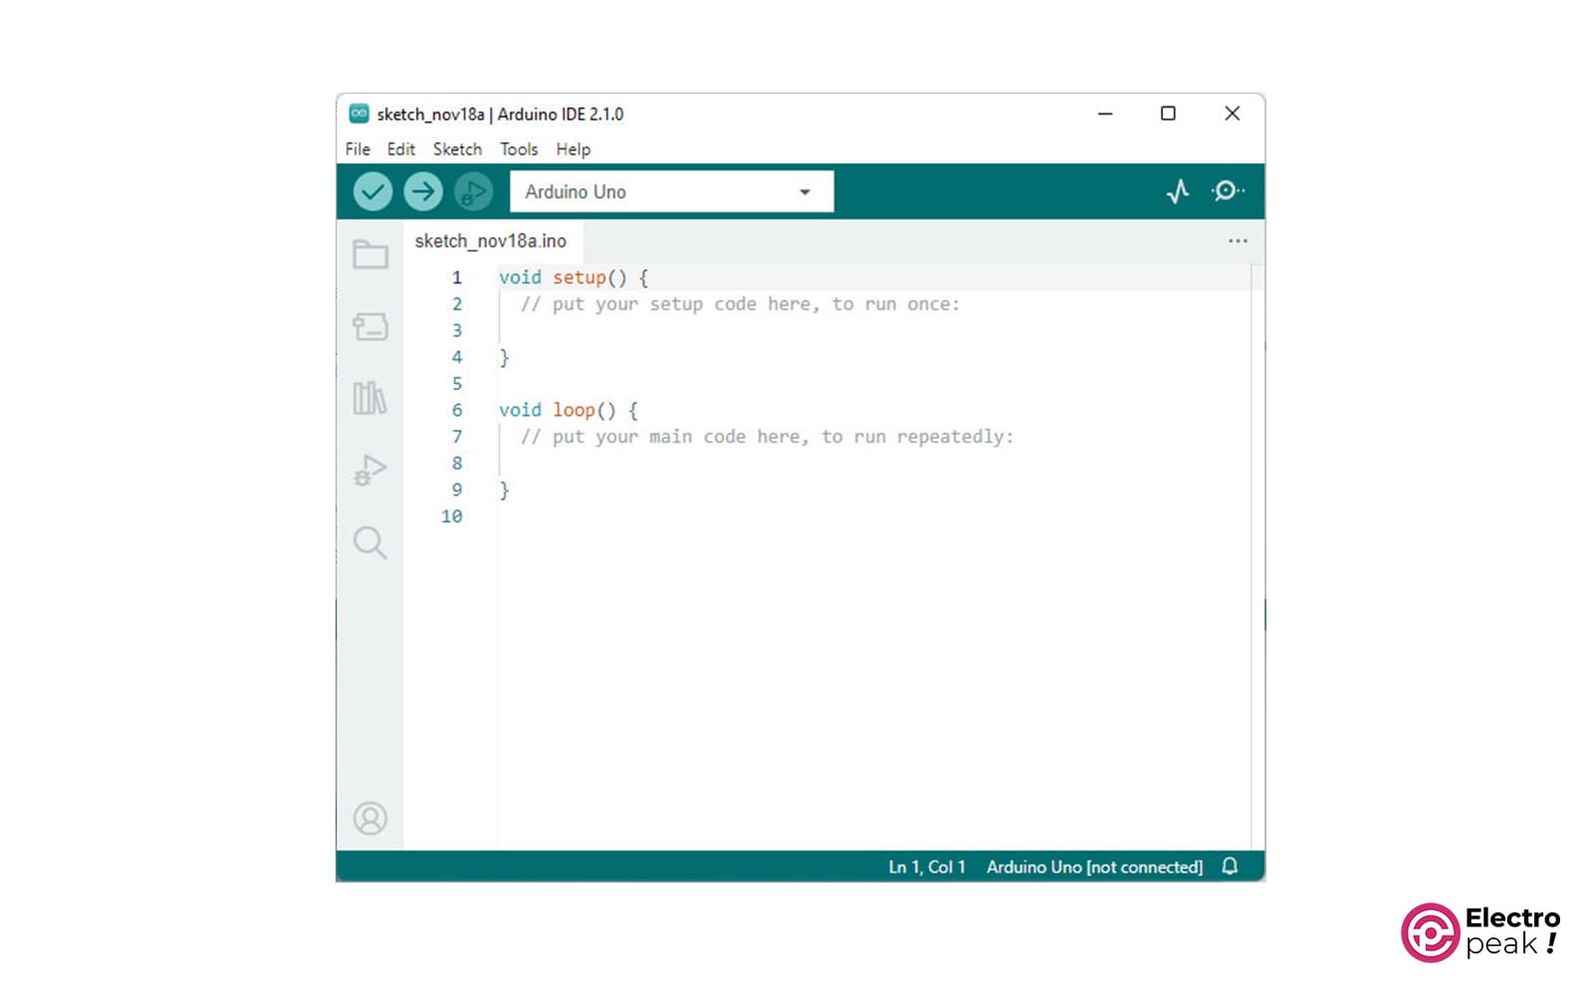The width and height of the screenshot is (1593, 995).
Task: Click the Arduino IDE title bar logo
Action: [358, 113]
